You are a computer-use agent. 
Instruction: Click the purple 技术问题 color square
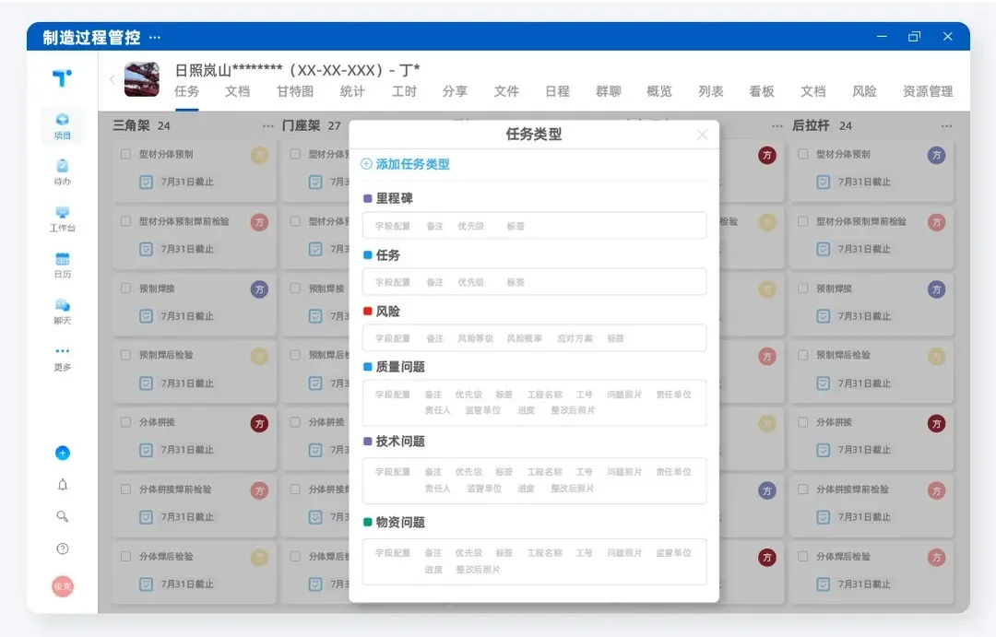(x=367, y=441)
